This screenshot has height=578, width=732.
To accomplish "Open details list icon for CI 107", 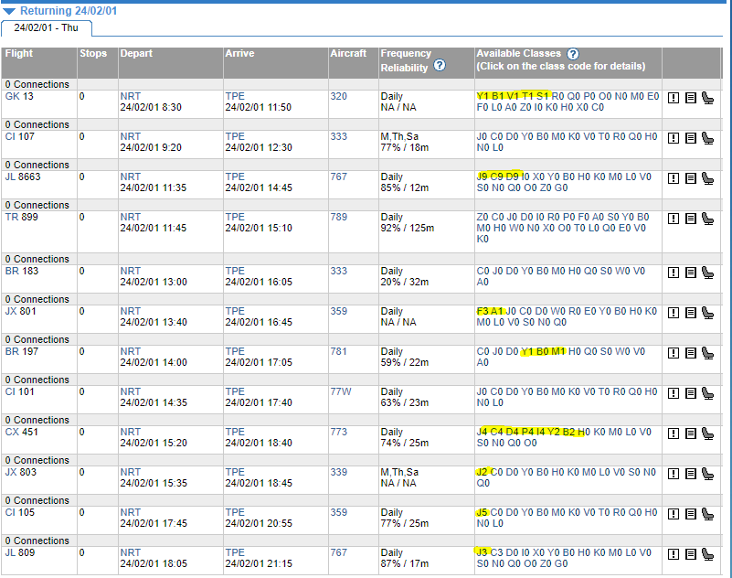I will tap(691, 138).
